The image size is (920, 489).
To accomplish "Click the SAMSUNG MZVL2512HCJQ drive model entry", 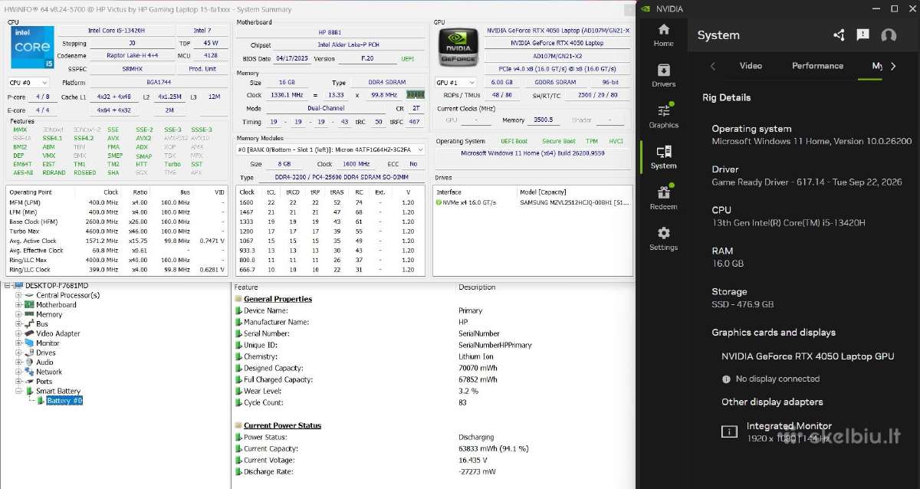I will (573, 202).
